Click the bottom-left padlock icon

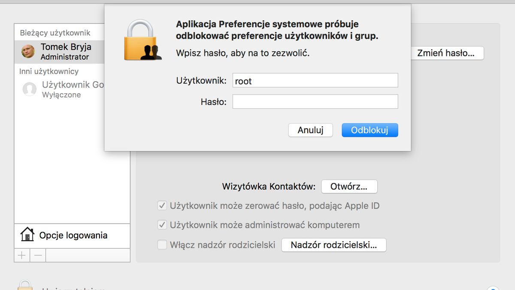(x=25, y=285)
